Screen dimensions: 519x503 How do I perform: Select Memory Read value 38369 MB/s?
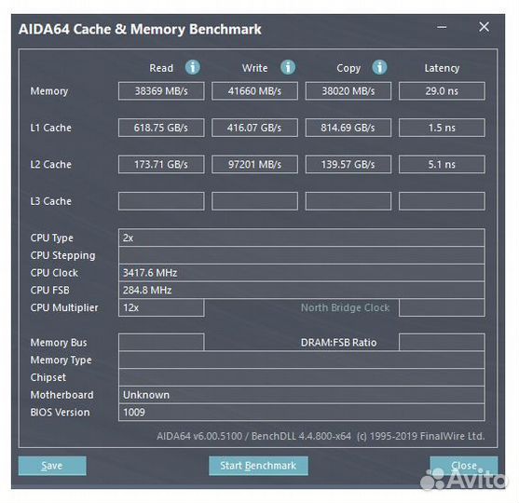click(x=161, y=91)
